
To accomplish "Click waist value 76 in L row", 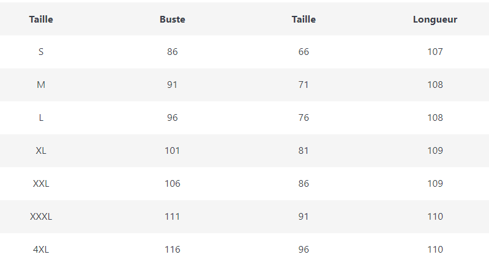I will pyautogui.click(x=304, y=118).
